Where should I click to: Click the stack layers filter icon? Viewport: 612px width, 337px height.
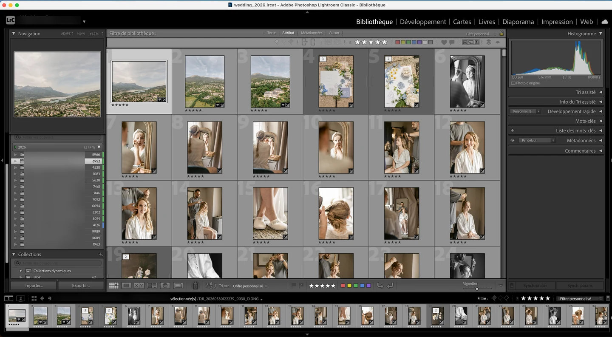[489, 42]
